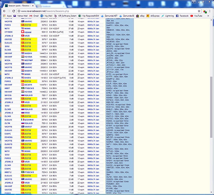Select the 51 dB signal value
214x195 pixels.
point(71,85)
